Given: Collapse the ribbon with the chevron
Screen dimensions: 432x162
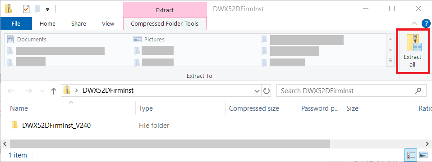Looking at the screenshot, I should click(x=414, y=24).
